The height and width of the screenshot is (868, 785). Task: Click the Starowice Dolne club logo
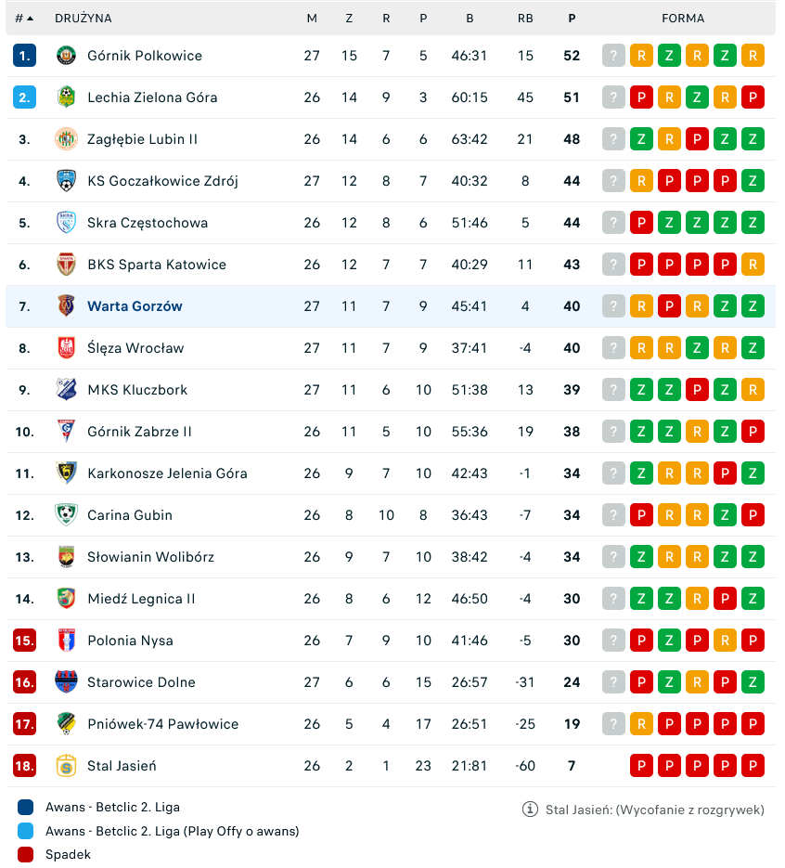66,682
